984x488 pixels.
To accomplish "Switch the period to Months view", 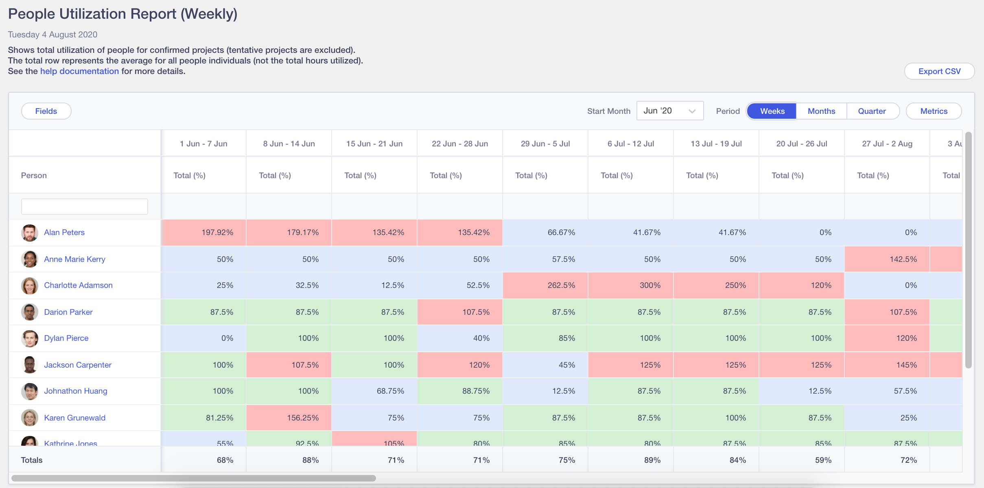I will 821,111.
